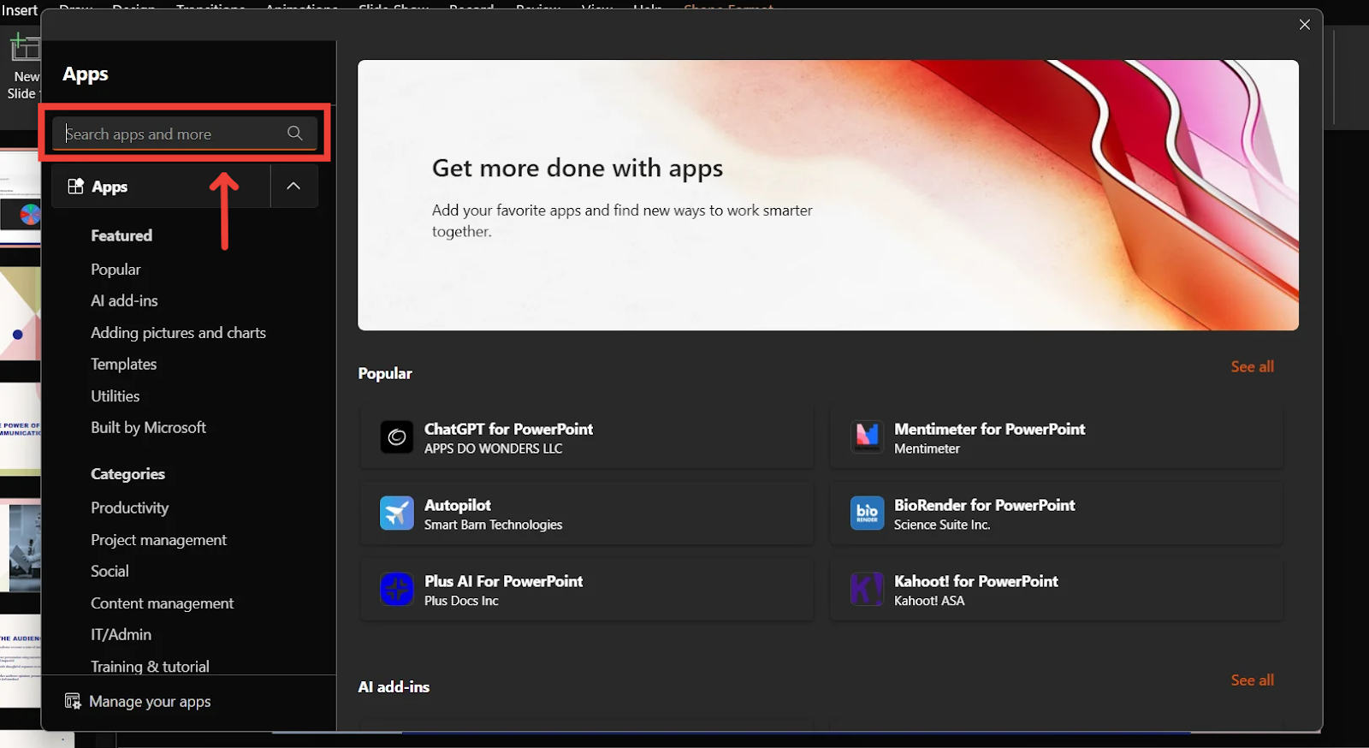This screenshot has height=748, width=1369.
Task: Open BioRender for PowerPoint title
Action: pos(984,505)
